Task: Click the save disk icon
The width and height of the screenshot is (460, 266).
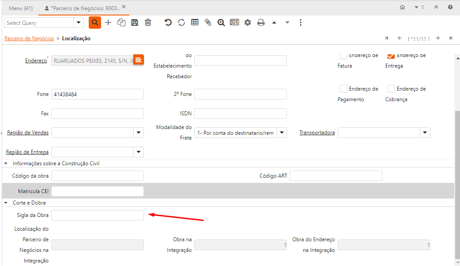Action: click(135, 23)
